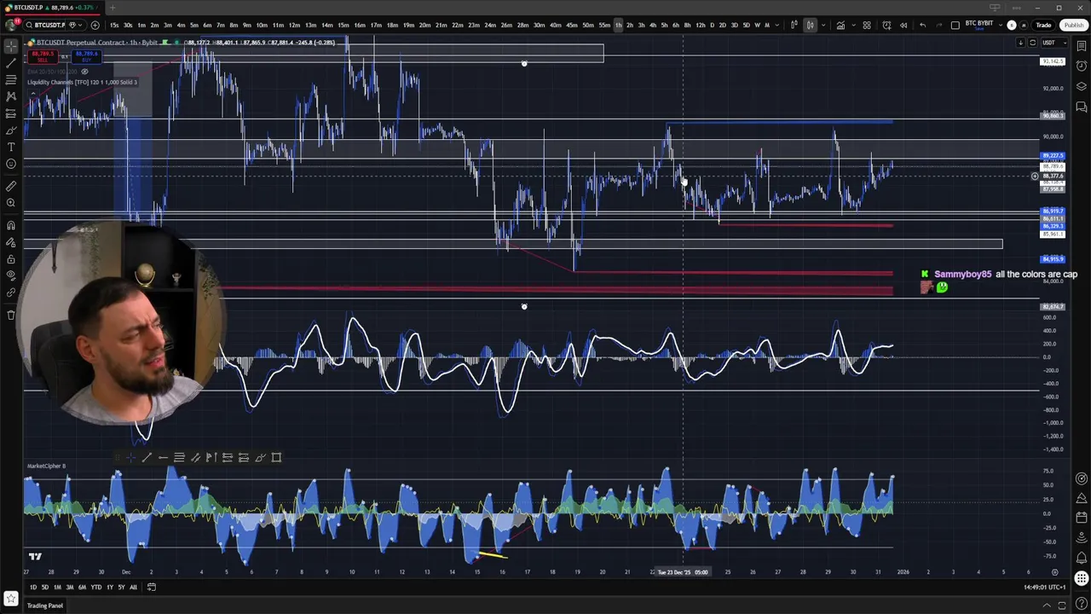Image resolution: width=1091 pixels, height=614 pixels.
Task: Set the date range to YTD
Action: [95, 587]
